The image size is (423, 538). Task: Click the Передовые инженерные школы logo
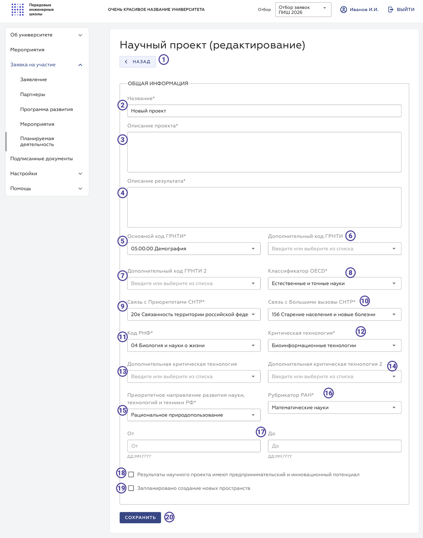[x=33, y=10]
